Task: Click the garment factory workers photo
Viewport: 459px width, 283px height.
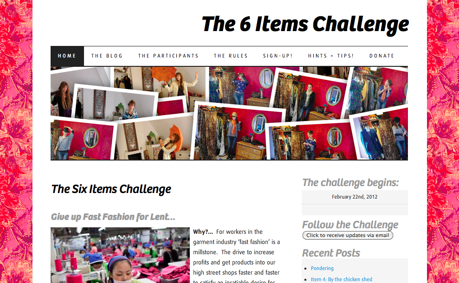Action: tap(120, 255)
